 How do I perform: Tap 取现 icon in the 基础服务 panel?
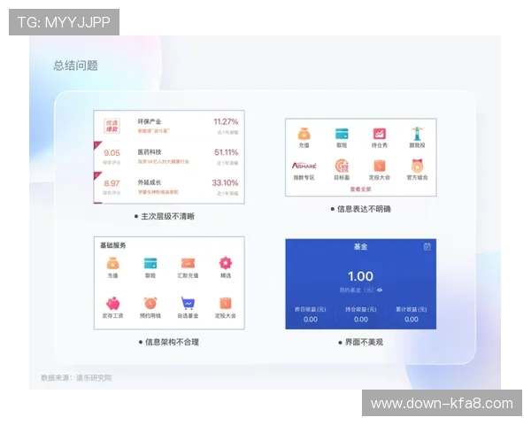pyautogui.click(x=150, y=263)
